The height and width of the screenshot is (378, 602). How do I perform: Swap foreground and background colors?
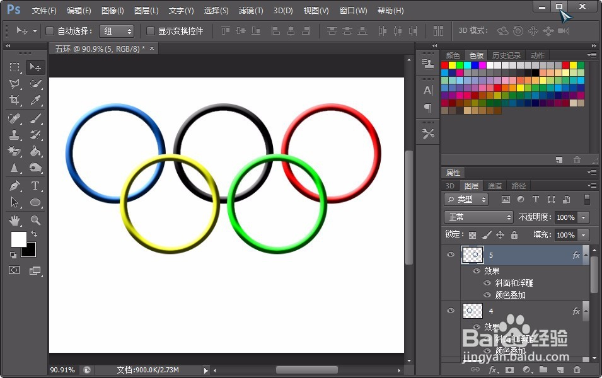click(34, 233)
